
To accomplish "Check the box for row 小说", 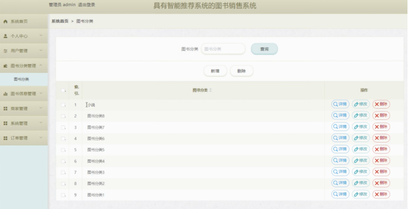I will coord(63,105).
